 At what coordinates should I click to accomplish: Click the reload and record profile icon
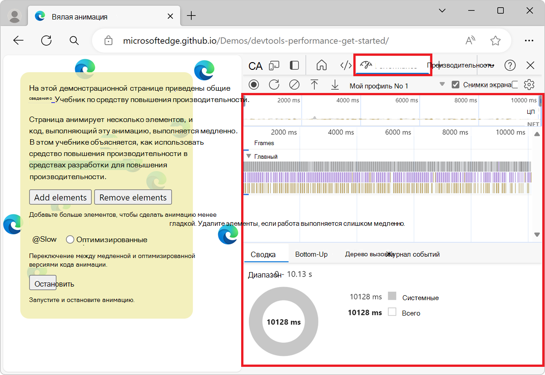click(x=274, y=84)
